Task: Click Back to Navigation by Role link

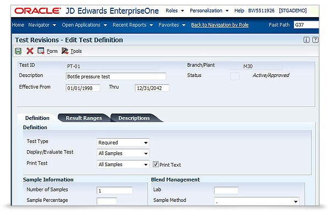Action: [220, 25]
